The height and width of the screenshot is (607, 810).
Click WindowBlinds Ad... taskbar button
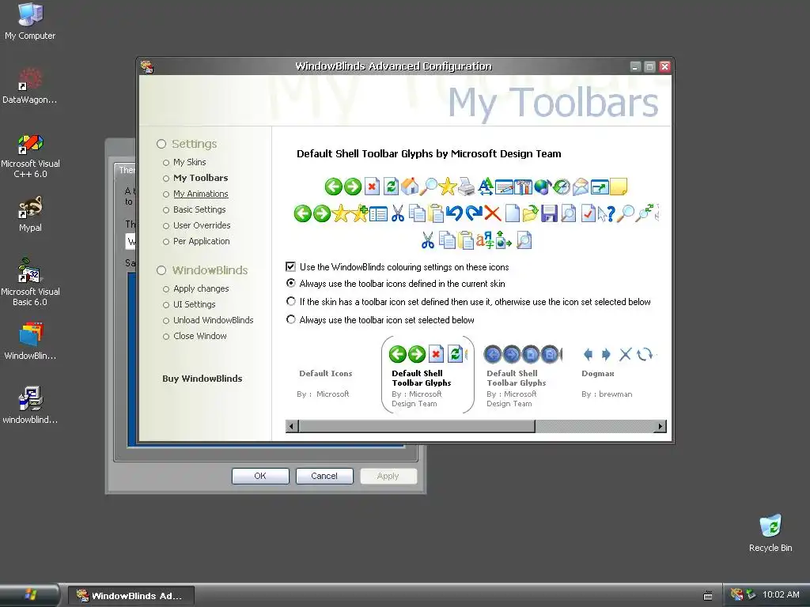pos(131,596)
